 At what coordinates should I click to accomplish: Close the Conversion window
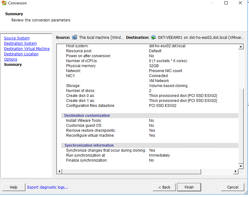click(x=240, y=3)
